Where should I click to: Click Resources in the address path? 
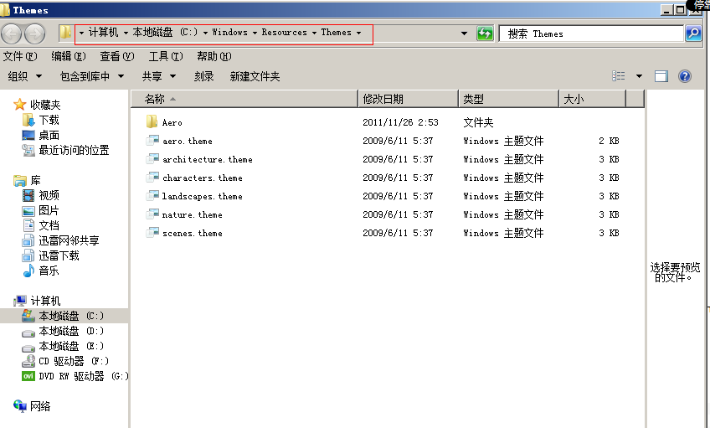(x=285, y=33)
